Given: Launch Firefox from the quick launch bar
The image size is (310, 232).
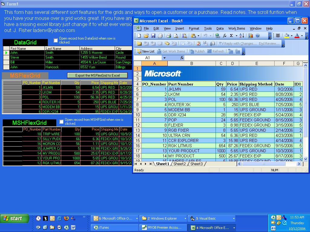Looking at the screenshot, I should pos(66,218).
